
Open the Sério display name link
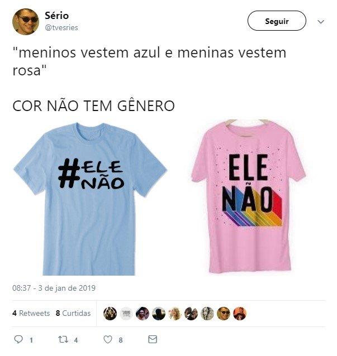tap(56, 16)
